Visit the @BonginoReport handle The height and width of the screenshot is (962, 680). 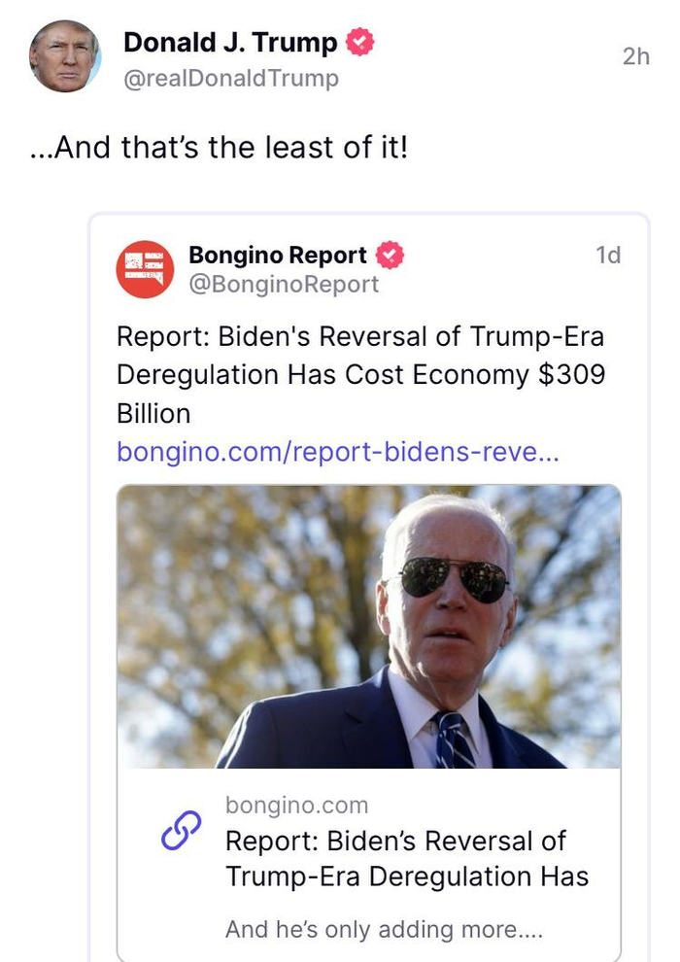coord(284,285)
